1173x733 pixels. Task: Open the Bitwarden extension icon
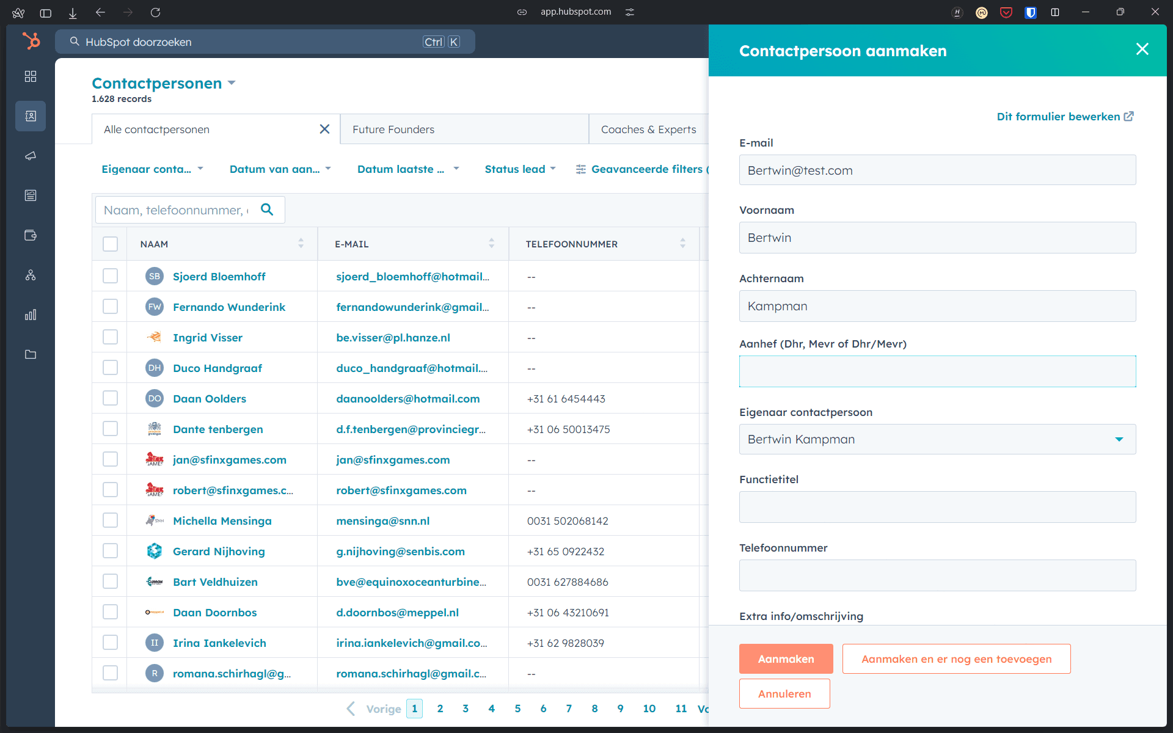pyautogui.click(x=1030, y=12)
